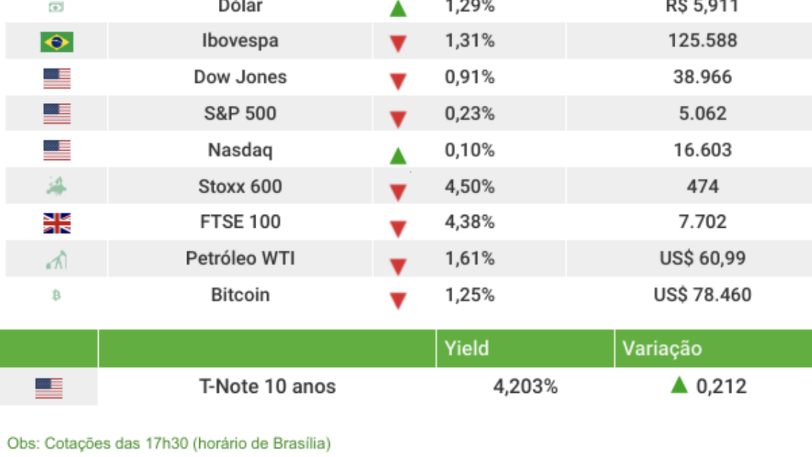Click the oil pump icon for Petróleo WTI
The image size is (812, 457).
(56, 260)
